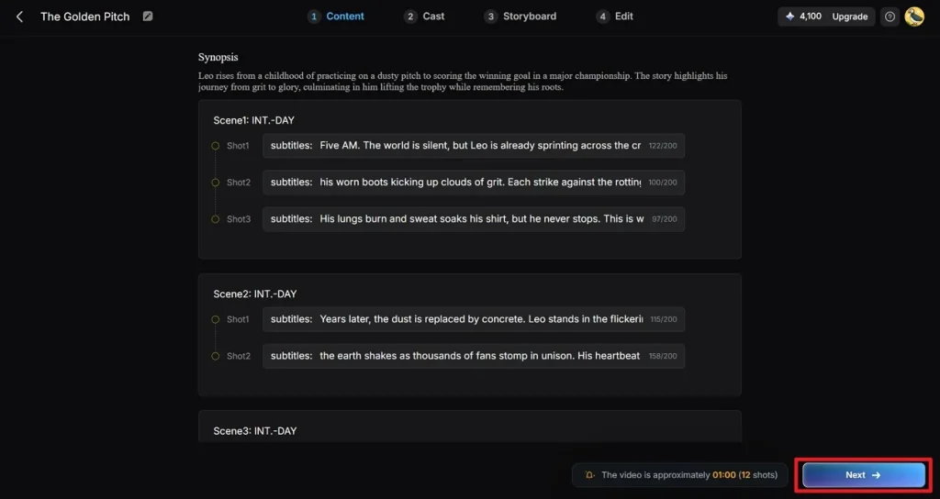Viewport: 940px width, 499px height.
Task: Click the 158/200 character counter
Action: tap(663, 356)
